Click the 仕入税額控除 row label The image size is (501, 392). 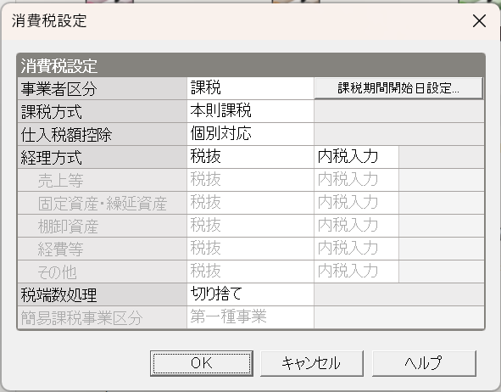click(103, 134)
